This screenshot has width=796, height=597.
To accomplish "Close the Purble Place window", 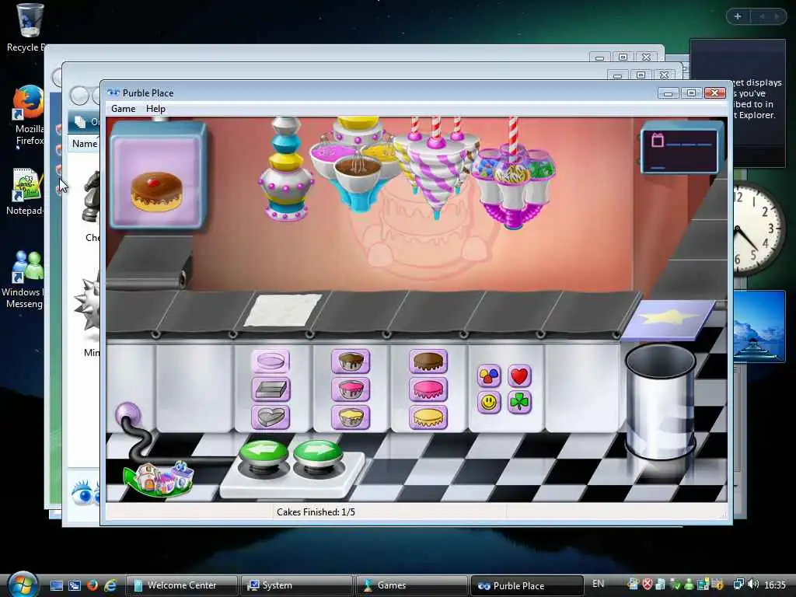I will pyautogui.click(x=715, y=93).
